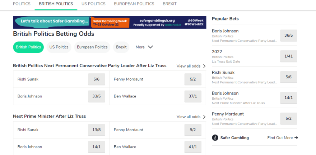Open the US Politics top tab
Screen dimensions: 316x155
click(93, 4)
